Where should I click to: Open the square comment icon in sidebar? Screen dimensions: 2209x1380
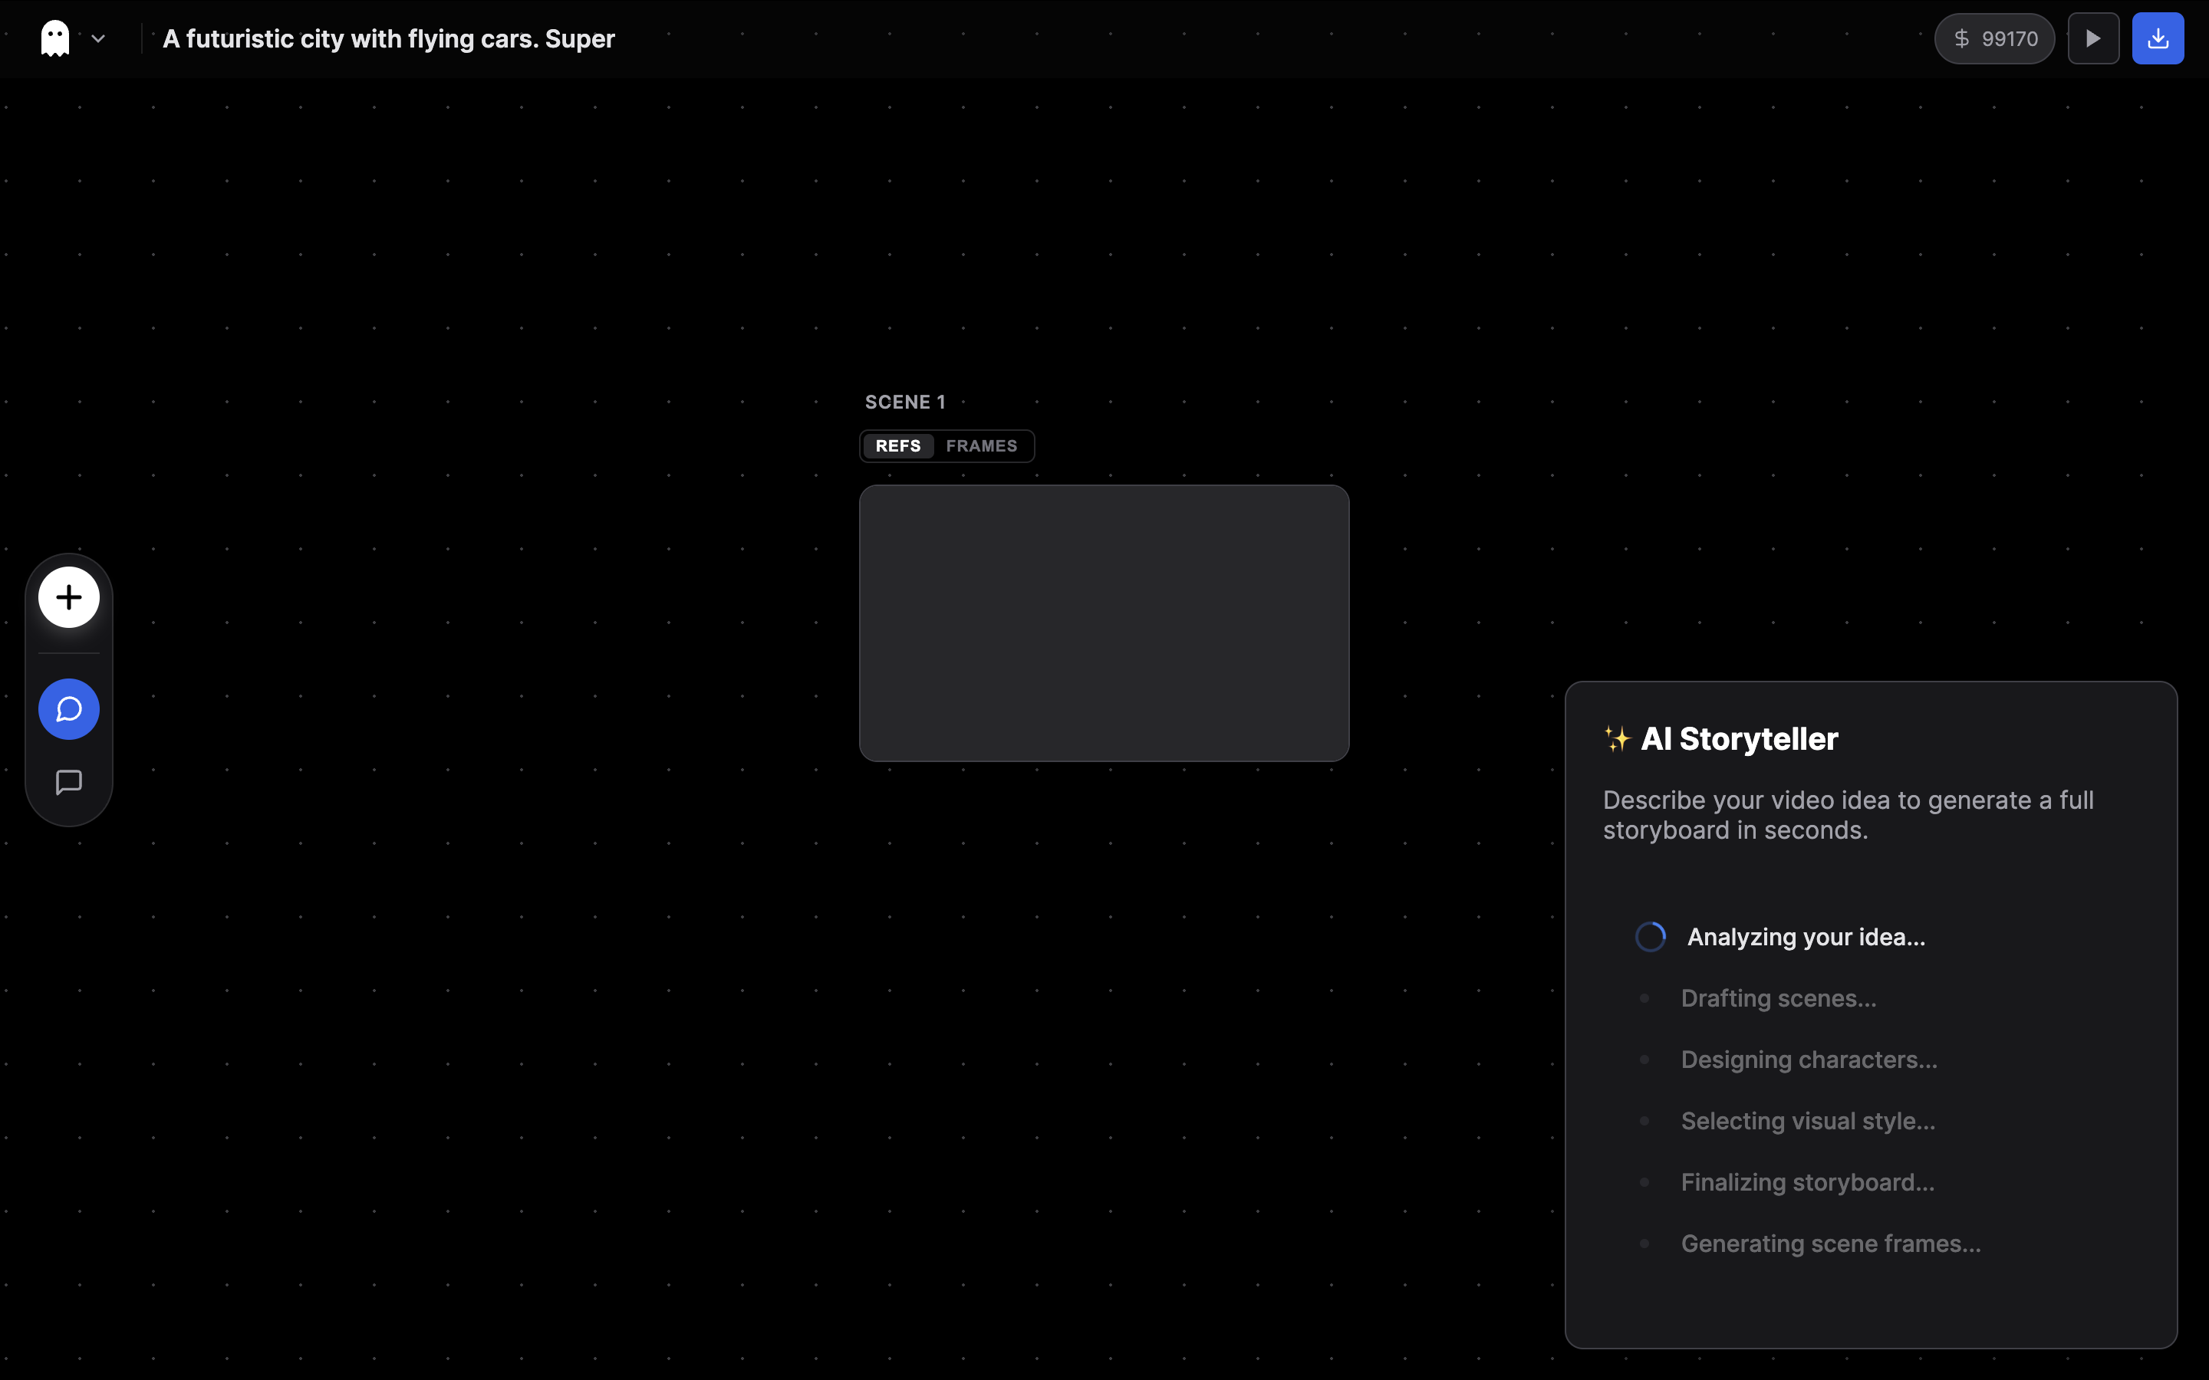click(68, 782)
